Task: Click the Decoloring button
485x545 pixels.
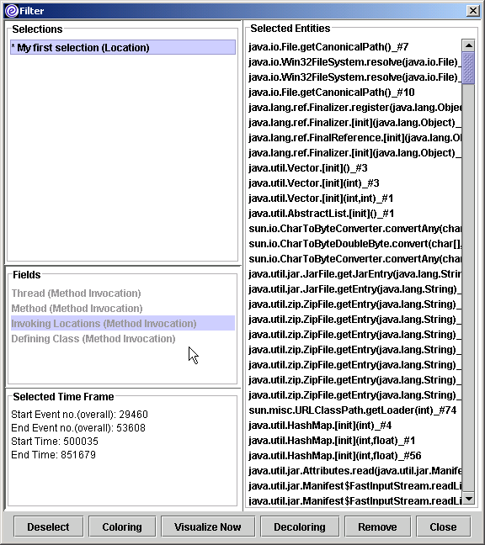Action: 300,527
